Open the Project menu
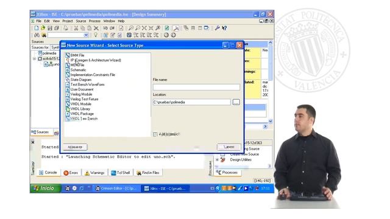Screen dimensions: 390x219 [x=68, y=21]
